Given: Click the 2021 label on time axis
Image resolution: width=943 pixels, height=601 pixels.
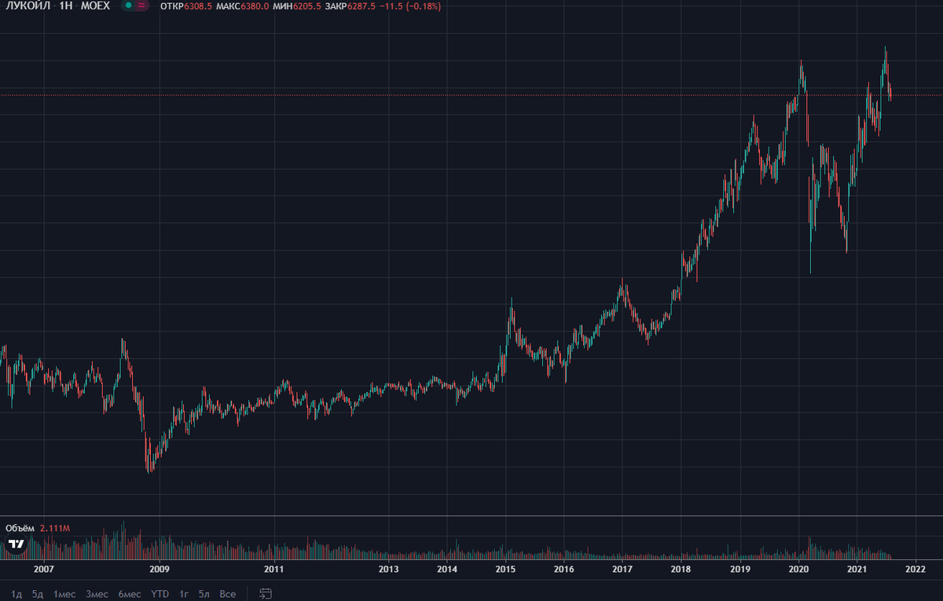Looking at the screenshot, I should 857,569.
